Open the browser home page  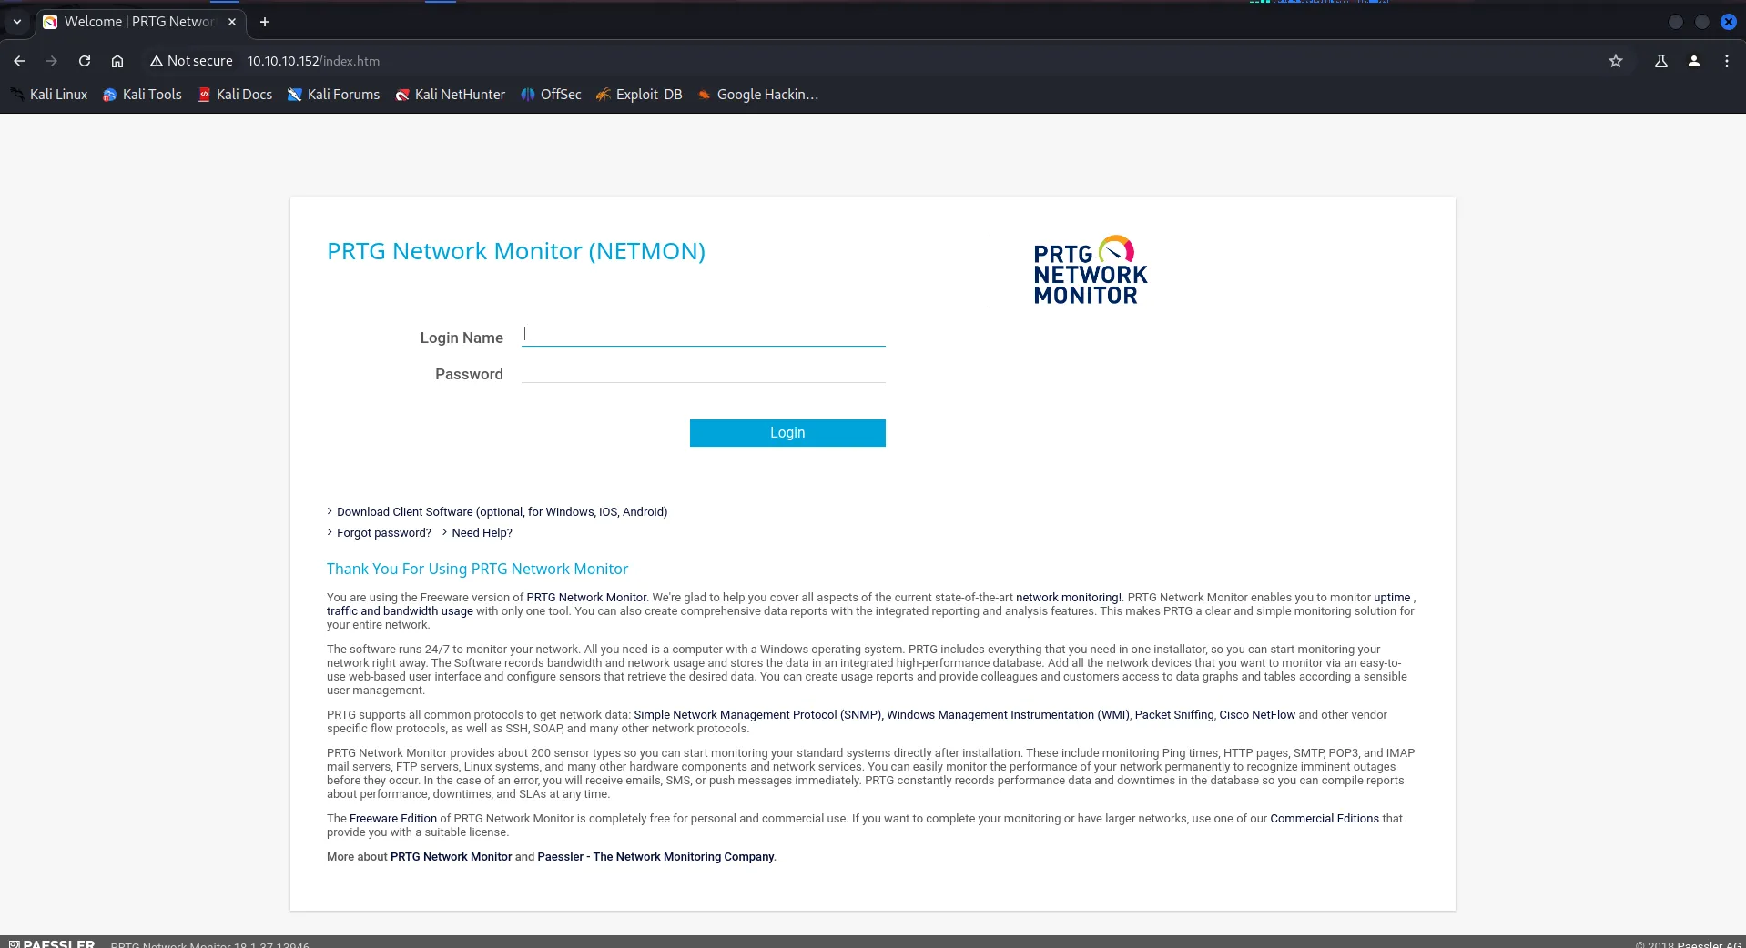point(117,61)
